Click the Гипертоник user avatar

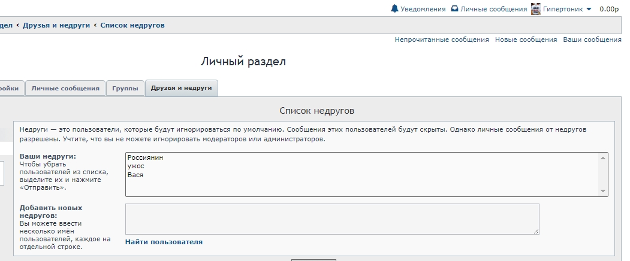coord(535,9)
